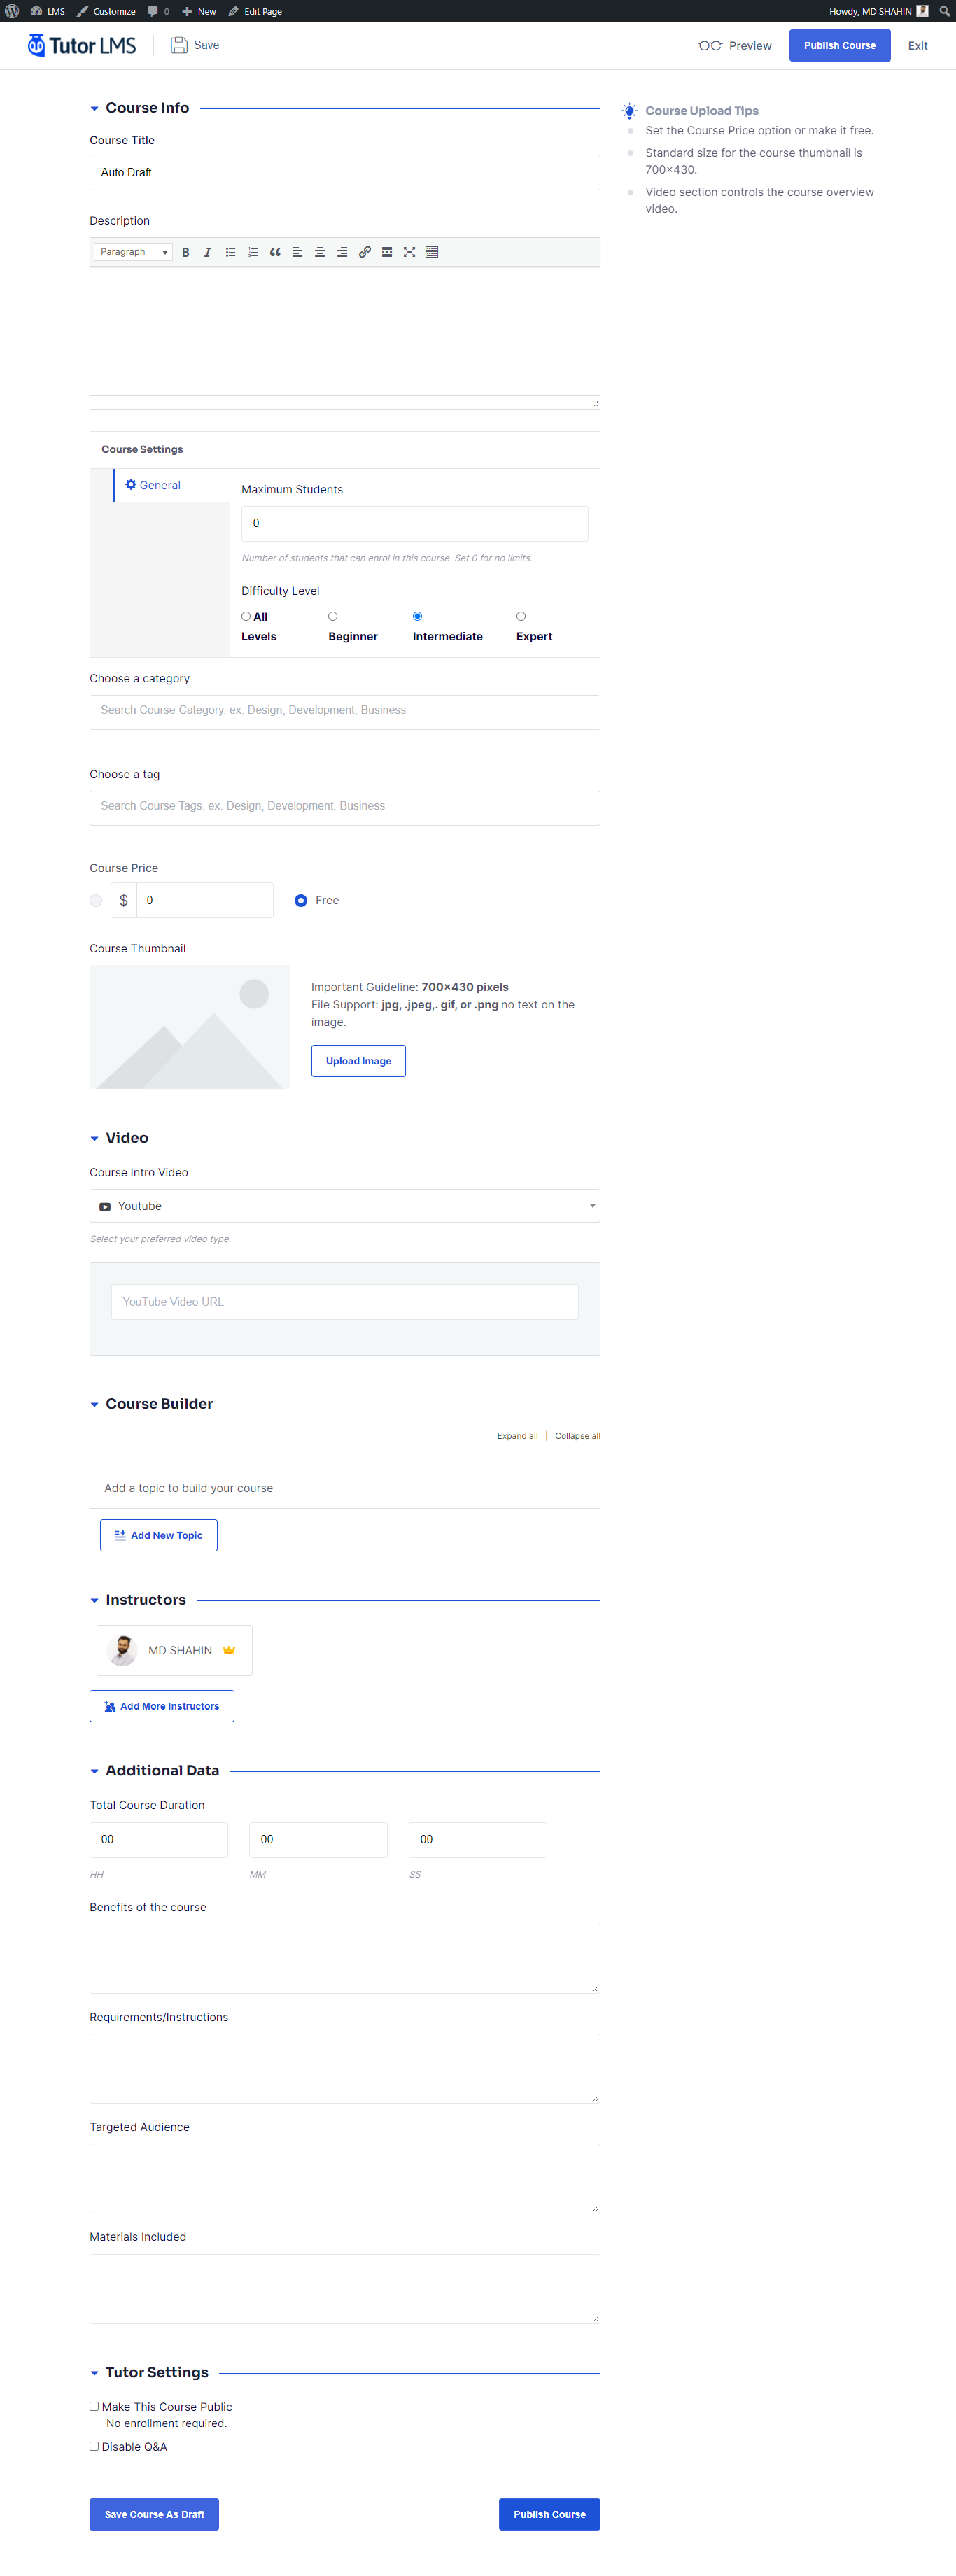Click the General settings gear icon

[x=131, y=485]
